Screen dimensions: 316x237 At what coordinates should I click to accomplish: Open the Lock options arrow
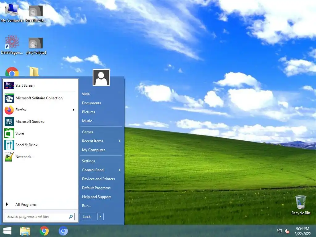coord(100,217)
